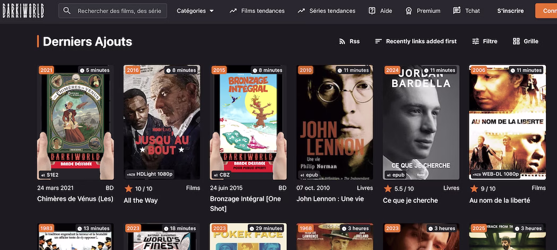Viewport: 557px width, 250px height.
Task: Click the star icon beside 9 / 10
Action: [x=474, y=189]
